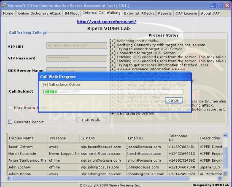Click the horizontal scroll left arrow
The height and width of the screenshot is (187, 232).
click(x=8, y=178)
